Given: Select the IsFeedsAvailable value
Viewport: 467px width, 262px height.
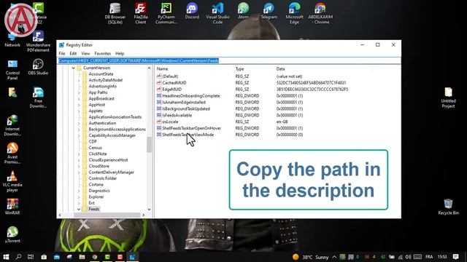Looking at the screenshot, I should point(177,115).
